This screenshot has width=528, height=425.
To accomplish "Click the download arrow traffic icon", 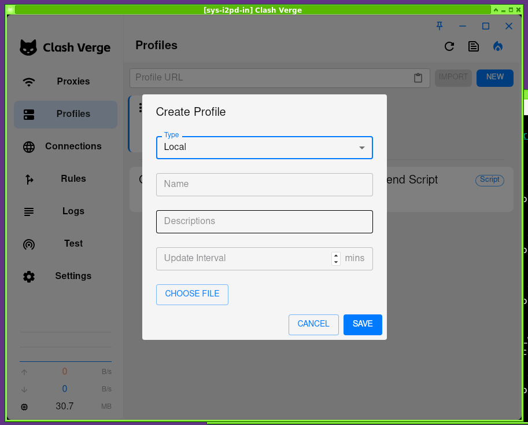I will (x=24, y=389).
